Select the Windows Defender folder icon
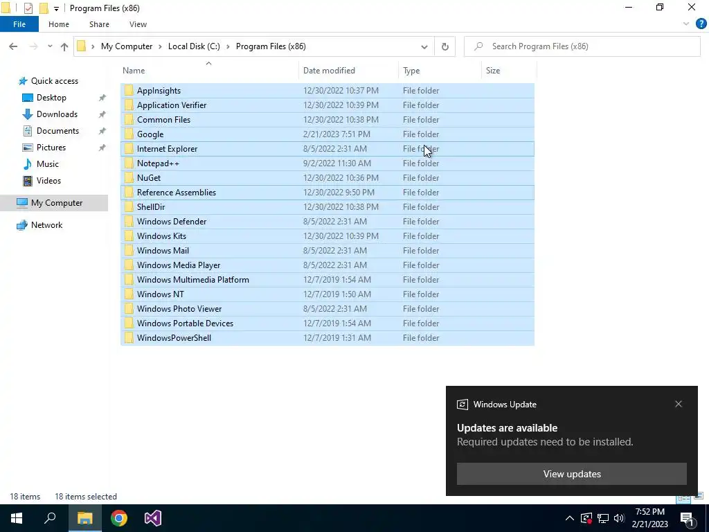This screenshot has width=709, height=532. coord(129,222)
